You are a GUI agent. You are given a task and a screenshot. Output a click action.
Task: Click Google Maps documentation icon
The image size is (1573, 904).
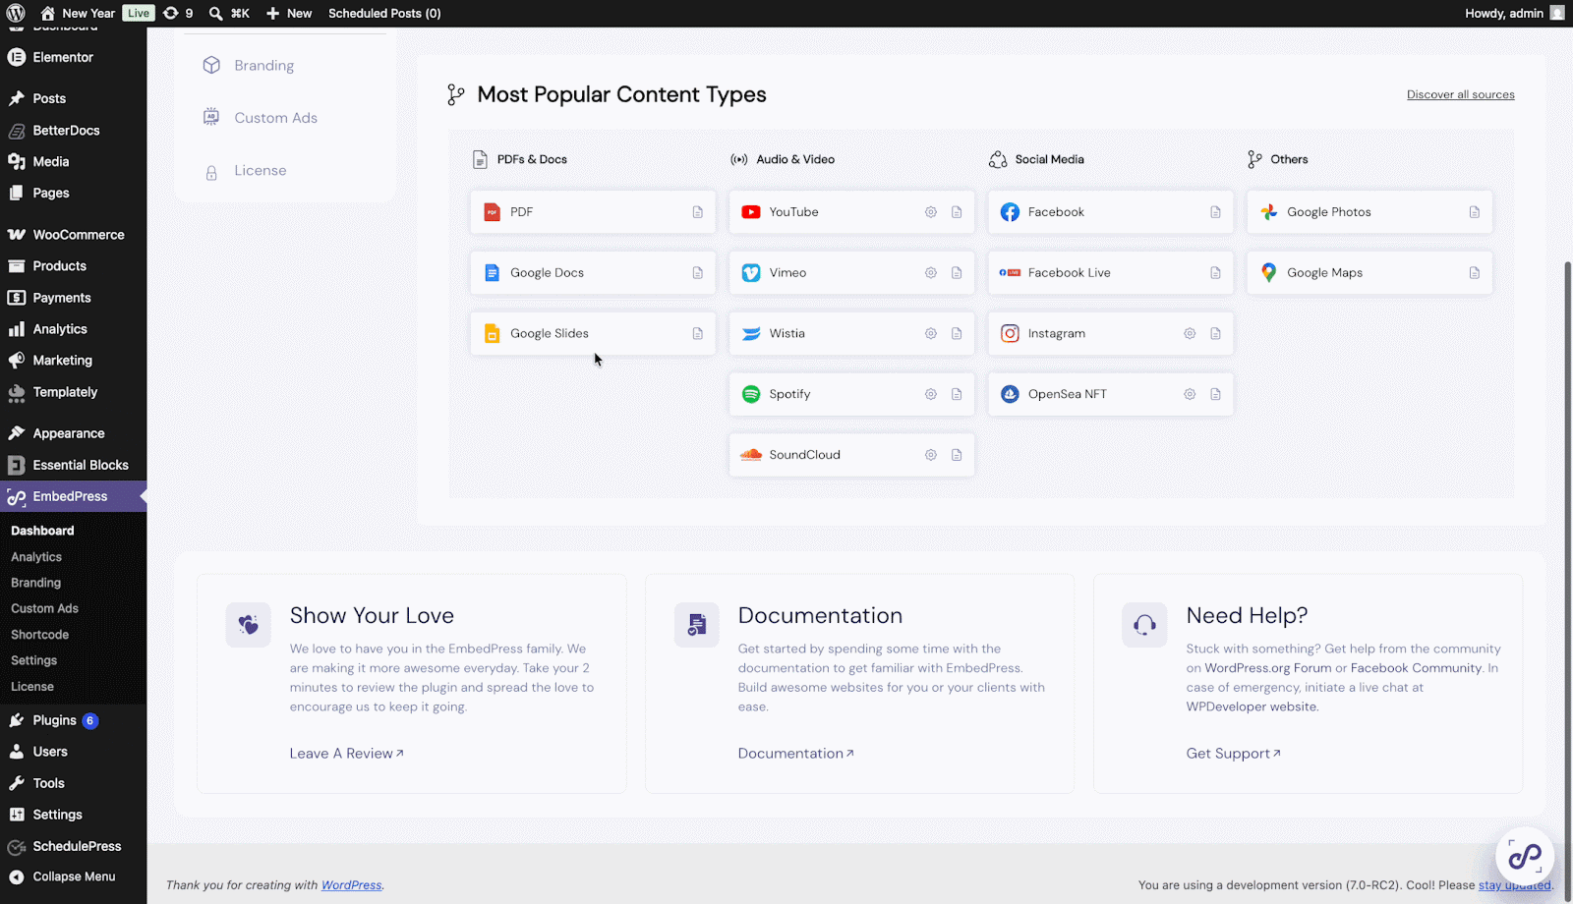1474,273
